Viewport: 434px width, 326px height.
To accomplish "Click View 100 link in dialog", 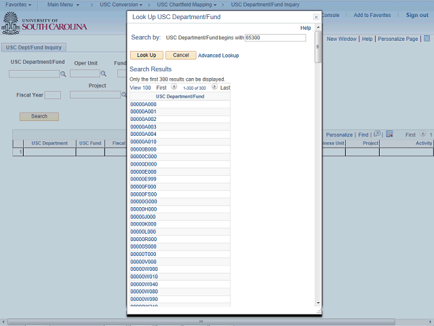I will [140, 88].
